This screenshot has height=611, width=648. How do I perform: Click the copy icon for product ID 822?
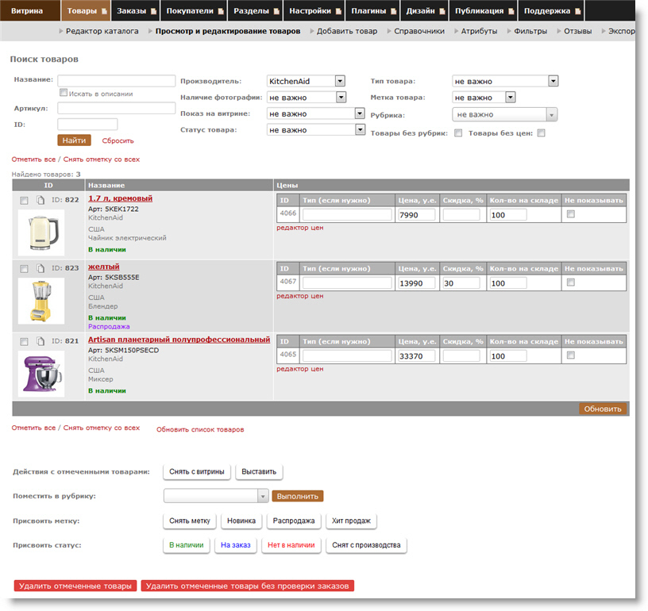click(40, 200)
